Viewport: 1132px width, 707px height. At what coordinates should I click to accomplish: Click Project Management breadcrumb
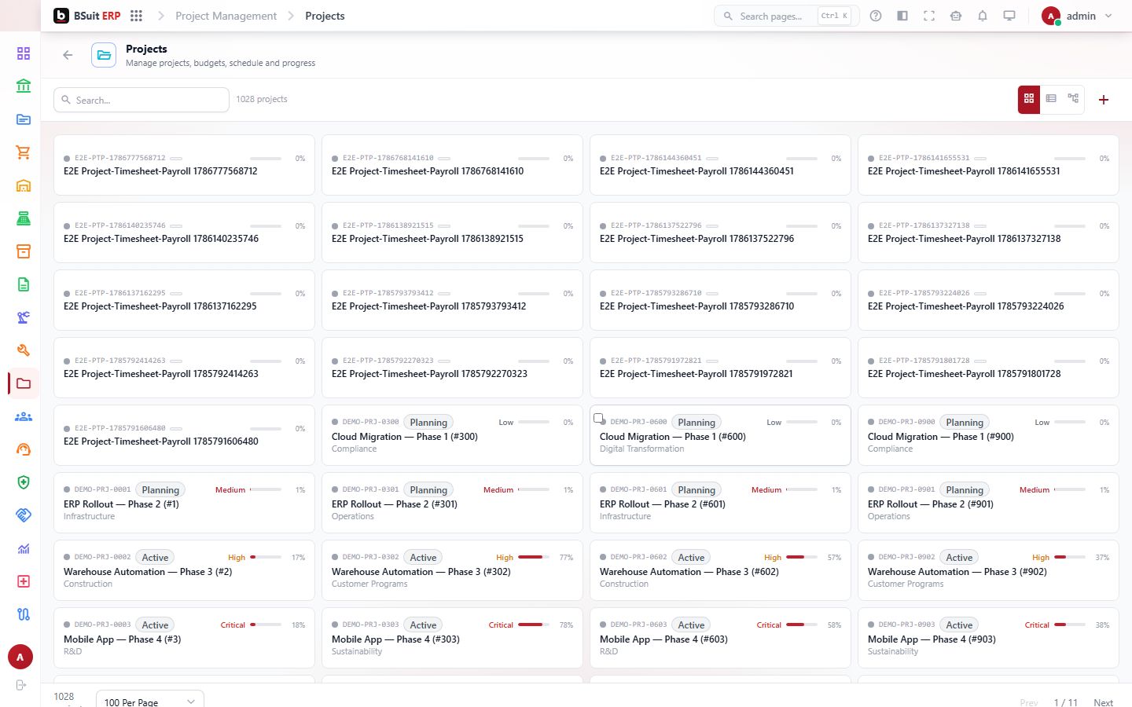pyautogui.click(x=226, y=16)
